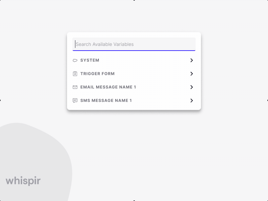Open the EMAIL MESSAGE NAME 1 row
268x201 pixels.
click(x=108, y=87)
